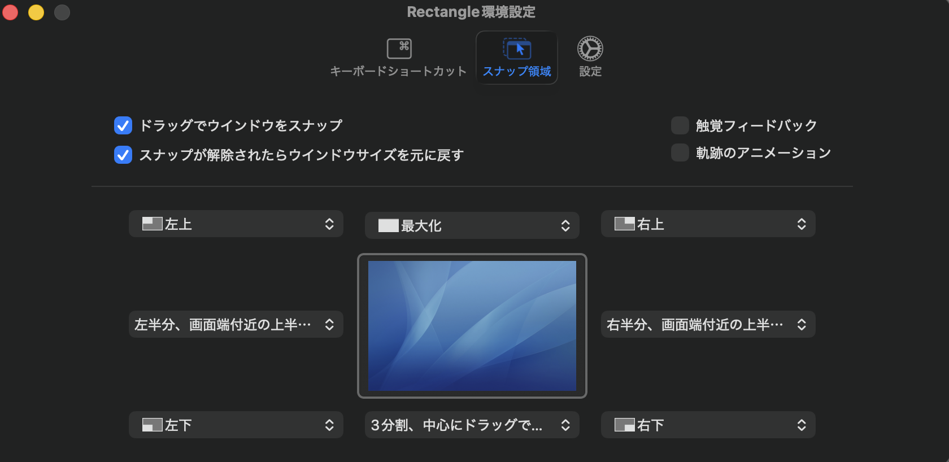Click the yellow minimize window button

tap(36, 12)
